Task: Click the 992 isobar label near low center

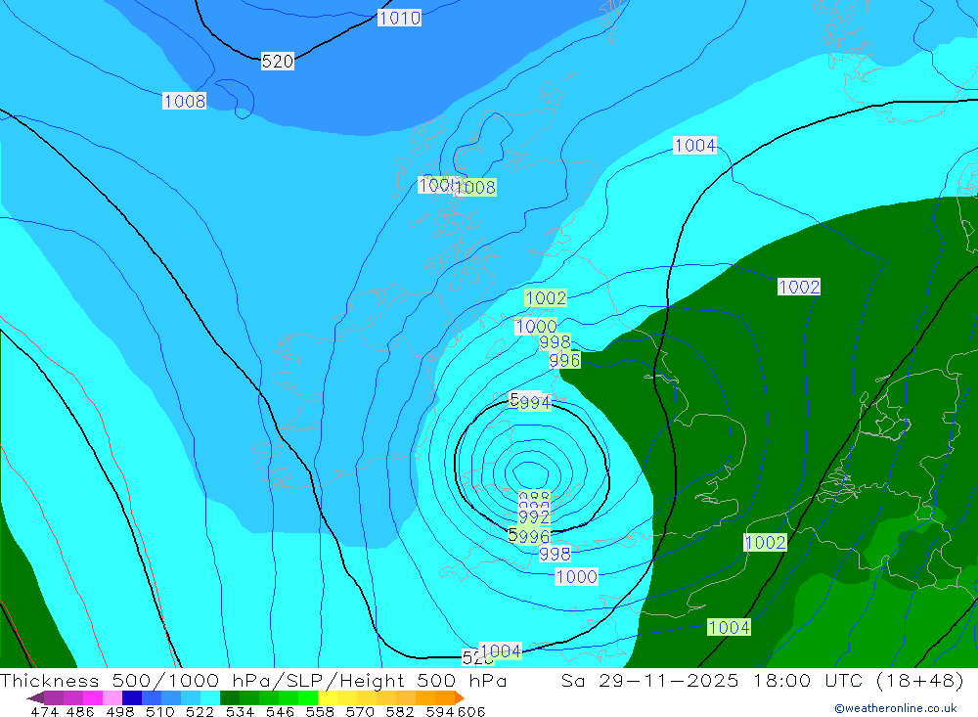Action: pyautogui.click(x=534, y=516)
